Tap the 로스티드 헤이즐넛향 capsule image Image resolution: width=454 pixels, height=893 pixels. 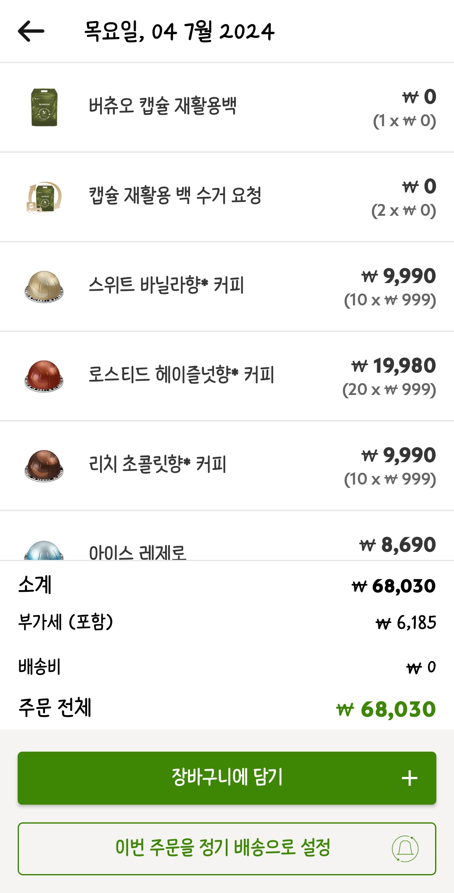click(x=44, y=376)
